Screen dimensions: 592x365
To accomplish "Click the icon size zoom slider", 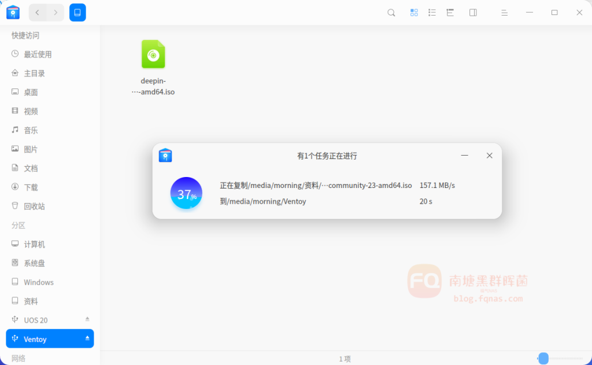I will 543,359.
